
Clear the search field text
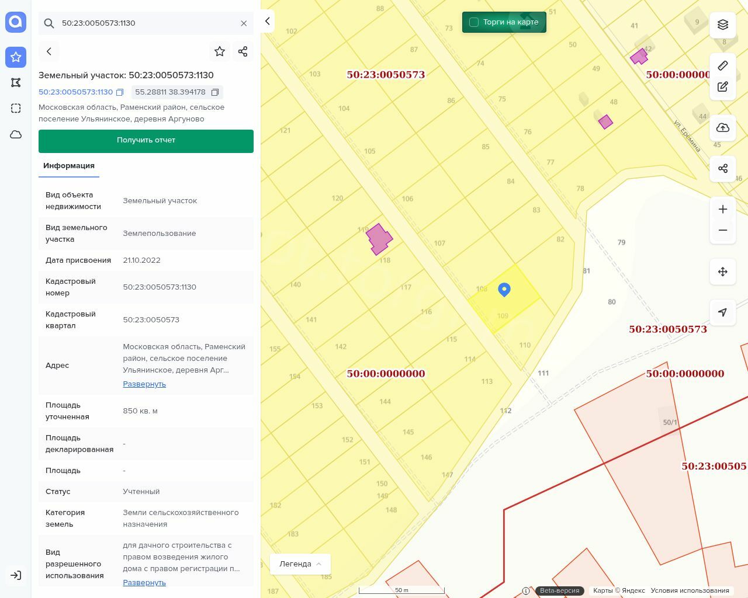(244, 23)
